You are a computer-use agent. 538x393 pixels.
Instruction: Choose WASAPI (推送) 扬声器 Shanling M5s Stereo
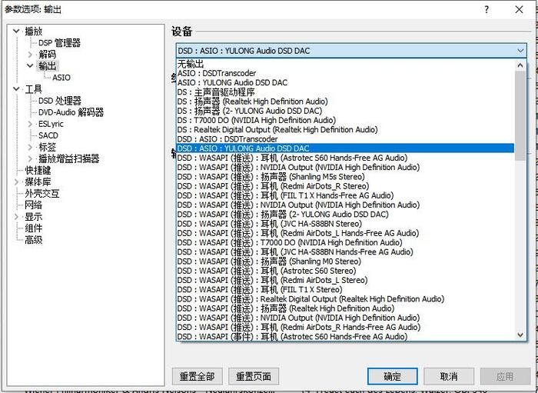click(345, 177)
